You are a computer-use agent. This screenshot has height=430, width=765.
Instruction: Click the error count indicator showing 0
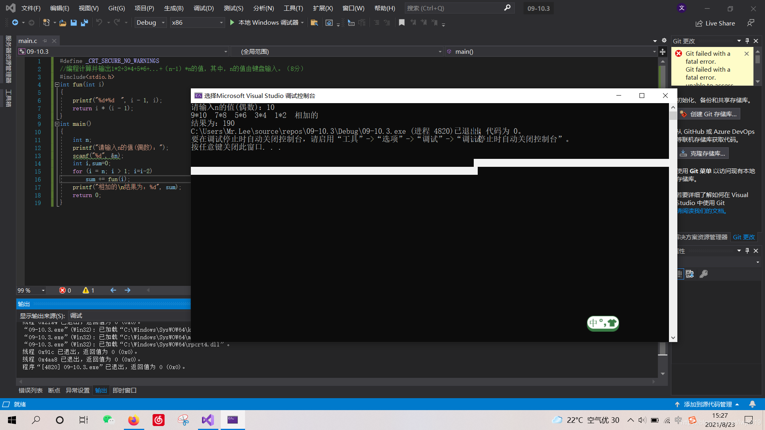pos(65,290)
